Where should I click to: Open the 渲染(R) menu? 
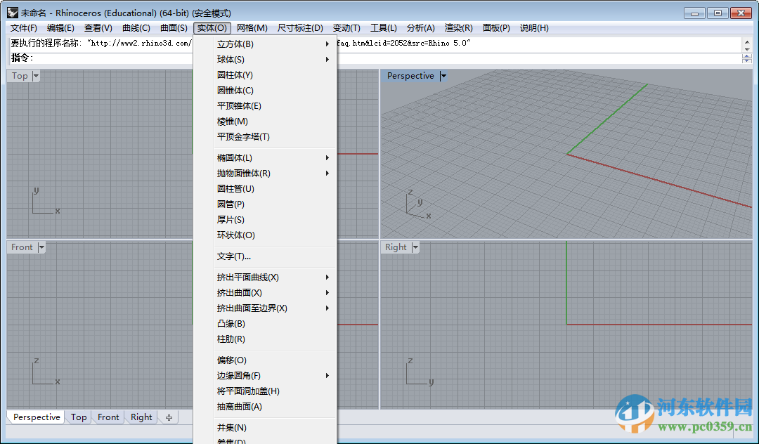point(458,28)
